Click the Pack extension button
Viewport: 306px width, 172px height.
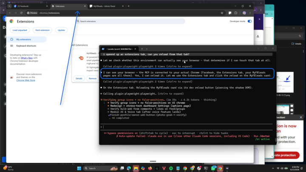42,30
